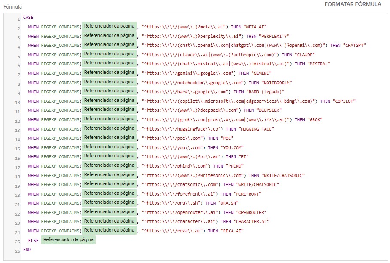Select the Referenciador da página chip on the FOREFRONT line
Image resolution: width=390 pixels, height=263 pixels.
coord(109,193)
